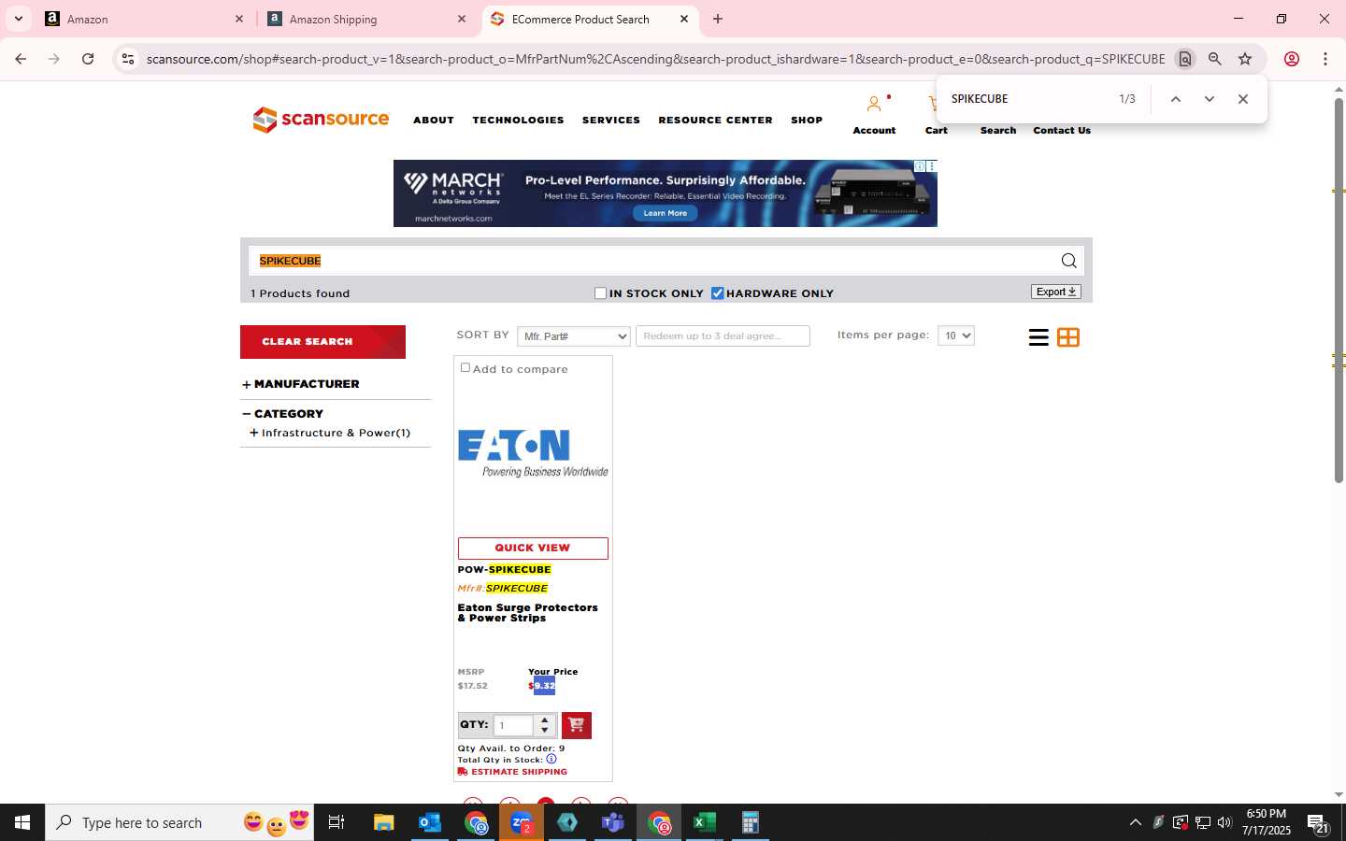Open Total Qty in Stock info icon
1346x841 pixels.
pyautogui.click(x=551, y=759)
